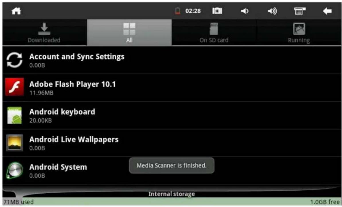Tap the 1.0GB free storage text
This screenshot has width=342, height=207.
point(325,202)
